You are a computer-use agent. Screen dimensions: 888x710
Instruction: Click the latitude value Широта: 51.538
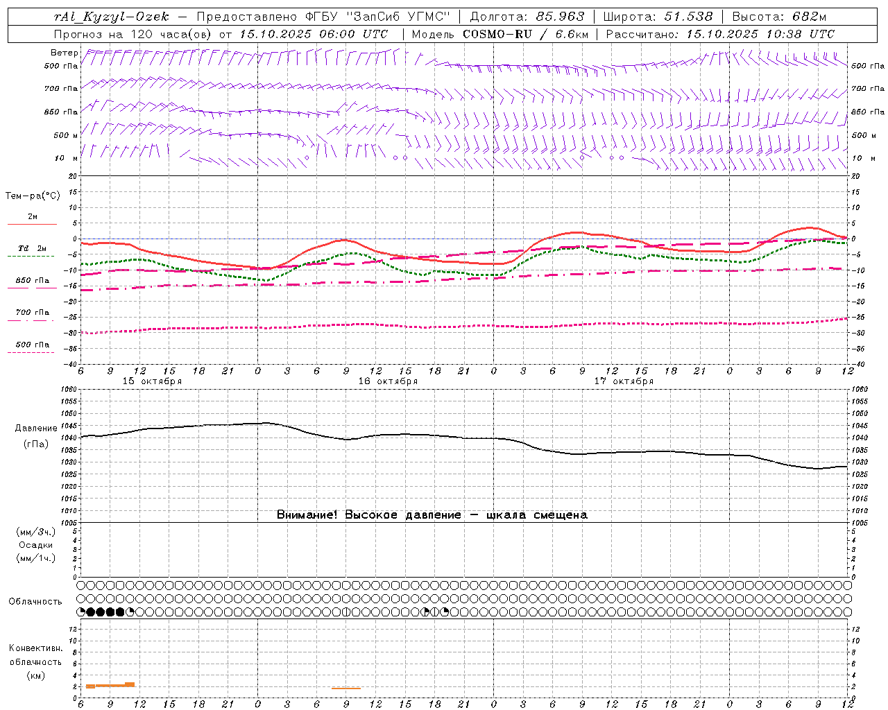658,17
